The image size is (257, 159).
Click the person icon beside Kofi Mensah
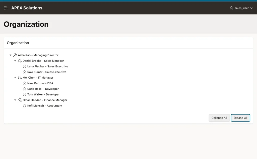click(24, 106)
